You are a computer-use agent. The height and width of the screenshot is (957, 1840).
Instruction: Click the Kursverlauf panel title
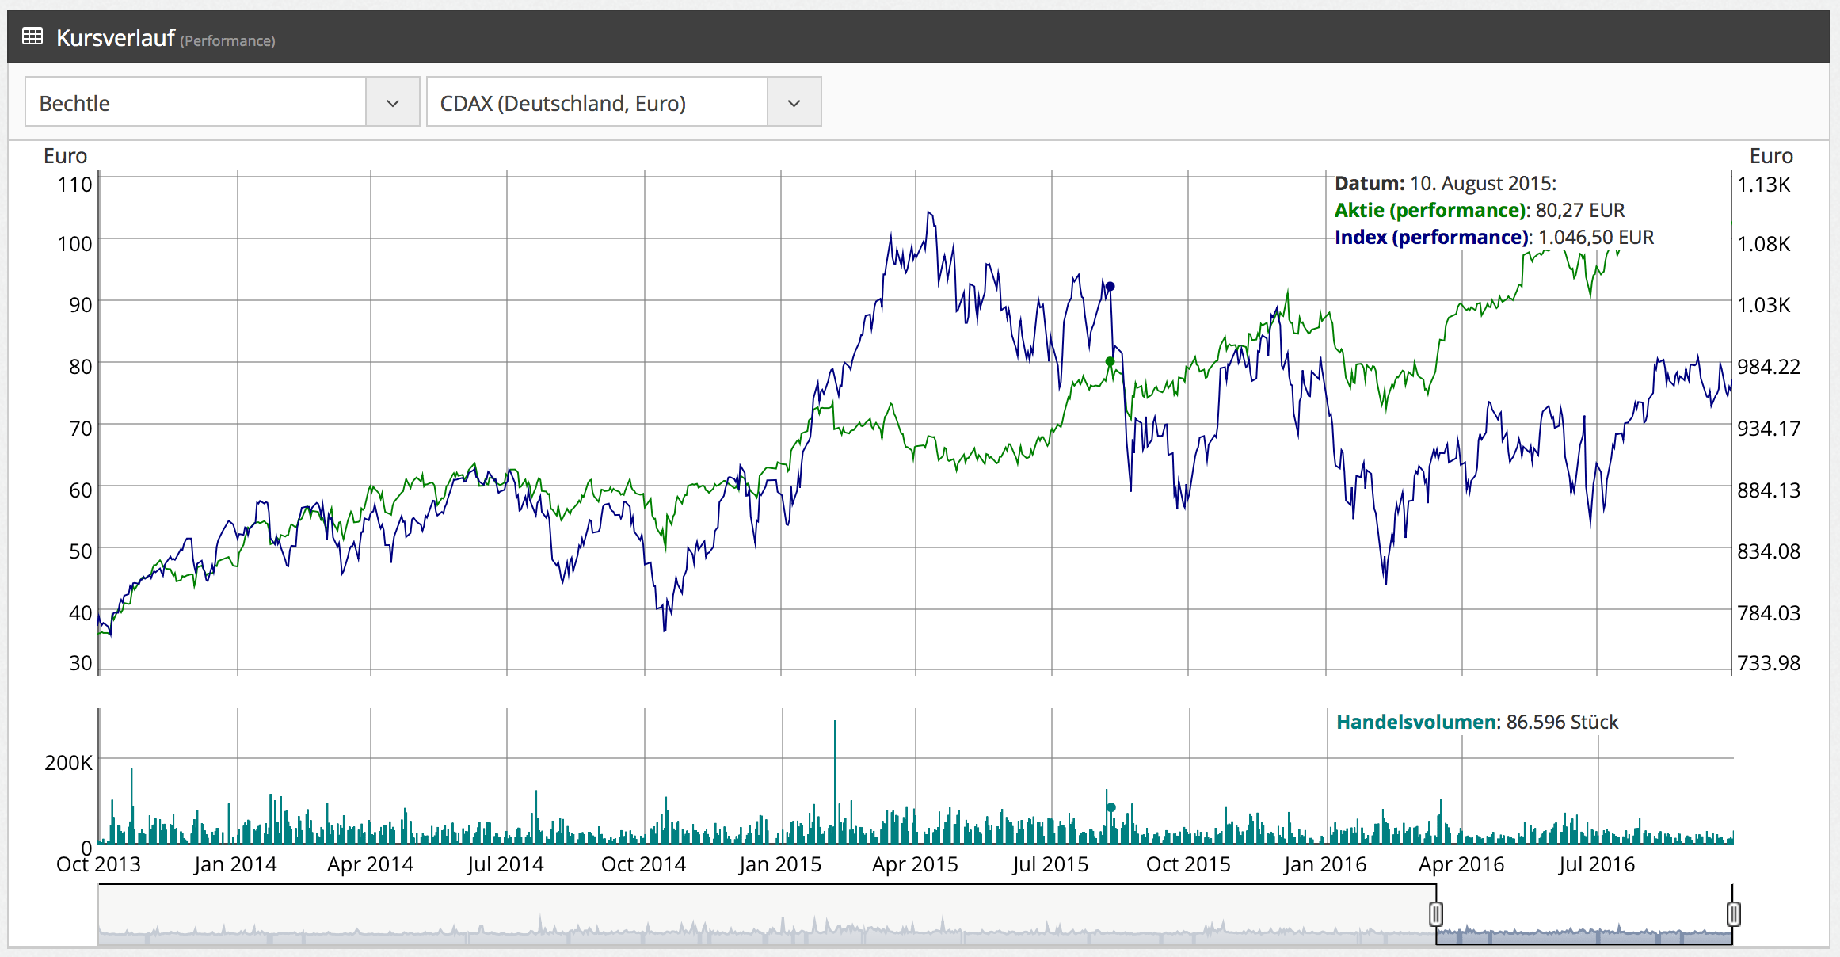coord(116,38)
